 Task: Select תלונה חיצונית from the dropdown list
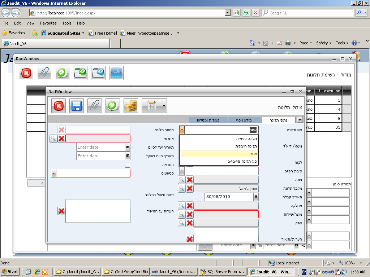pos(219,146)
